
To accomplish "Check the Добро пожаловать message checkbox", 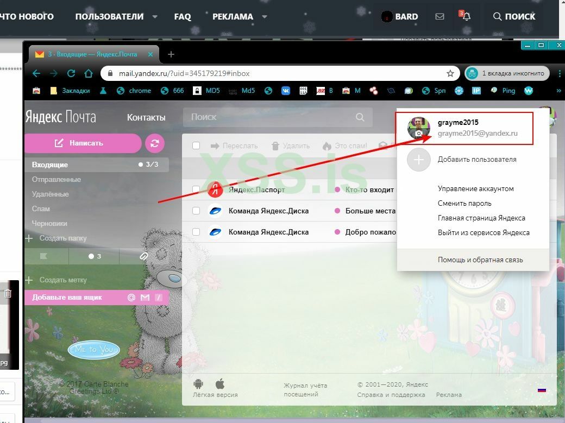I will (x=196, y=232).
